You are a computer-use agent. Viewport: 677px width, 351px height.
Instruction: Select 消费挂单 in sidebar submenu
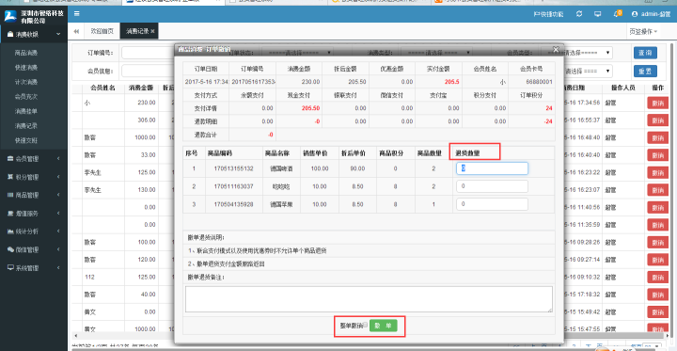(x=26, y=111)
